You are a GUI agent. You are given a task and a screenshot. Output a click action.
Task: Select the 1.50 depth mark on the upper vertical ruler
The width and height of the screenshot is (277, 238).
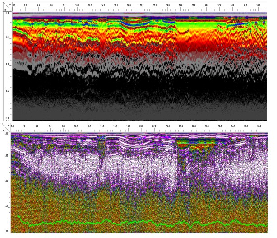point(7,91)
